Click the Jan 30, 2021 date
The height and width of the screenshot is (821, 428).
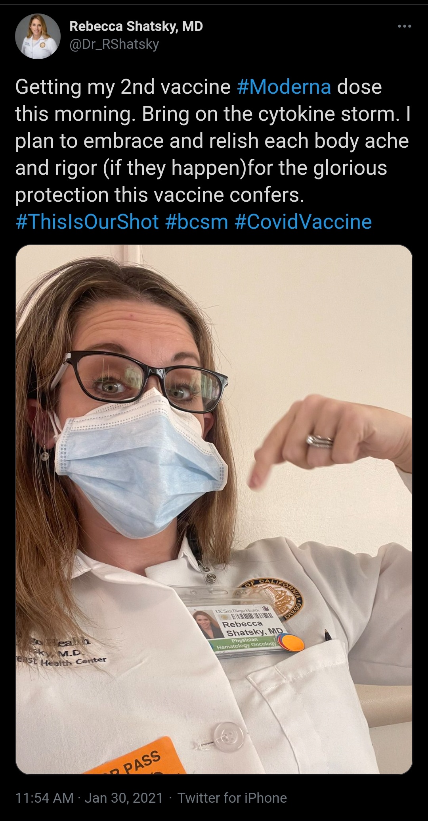click(x=124, y=798)
